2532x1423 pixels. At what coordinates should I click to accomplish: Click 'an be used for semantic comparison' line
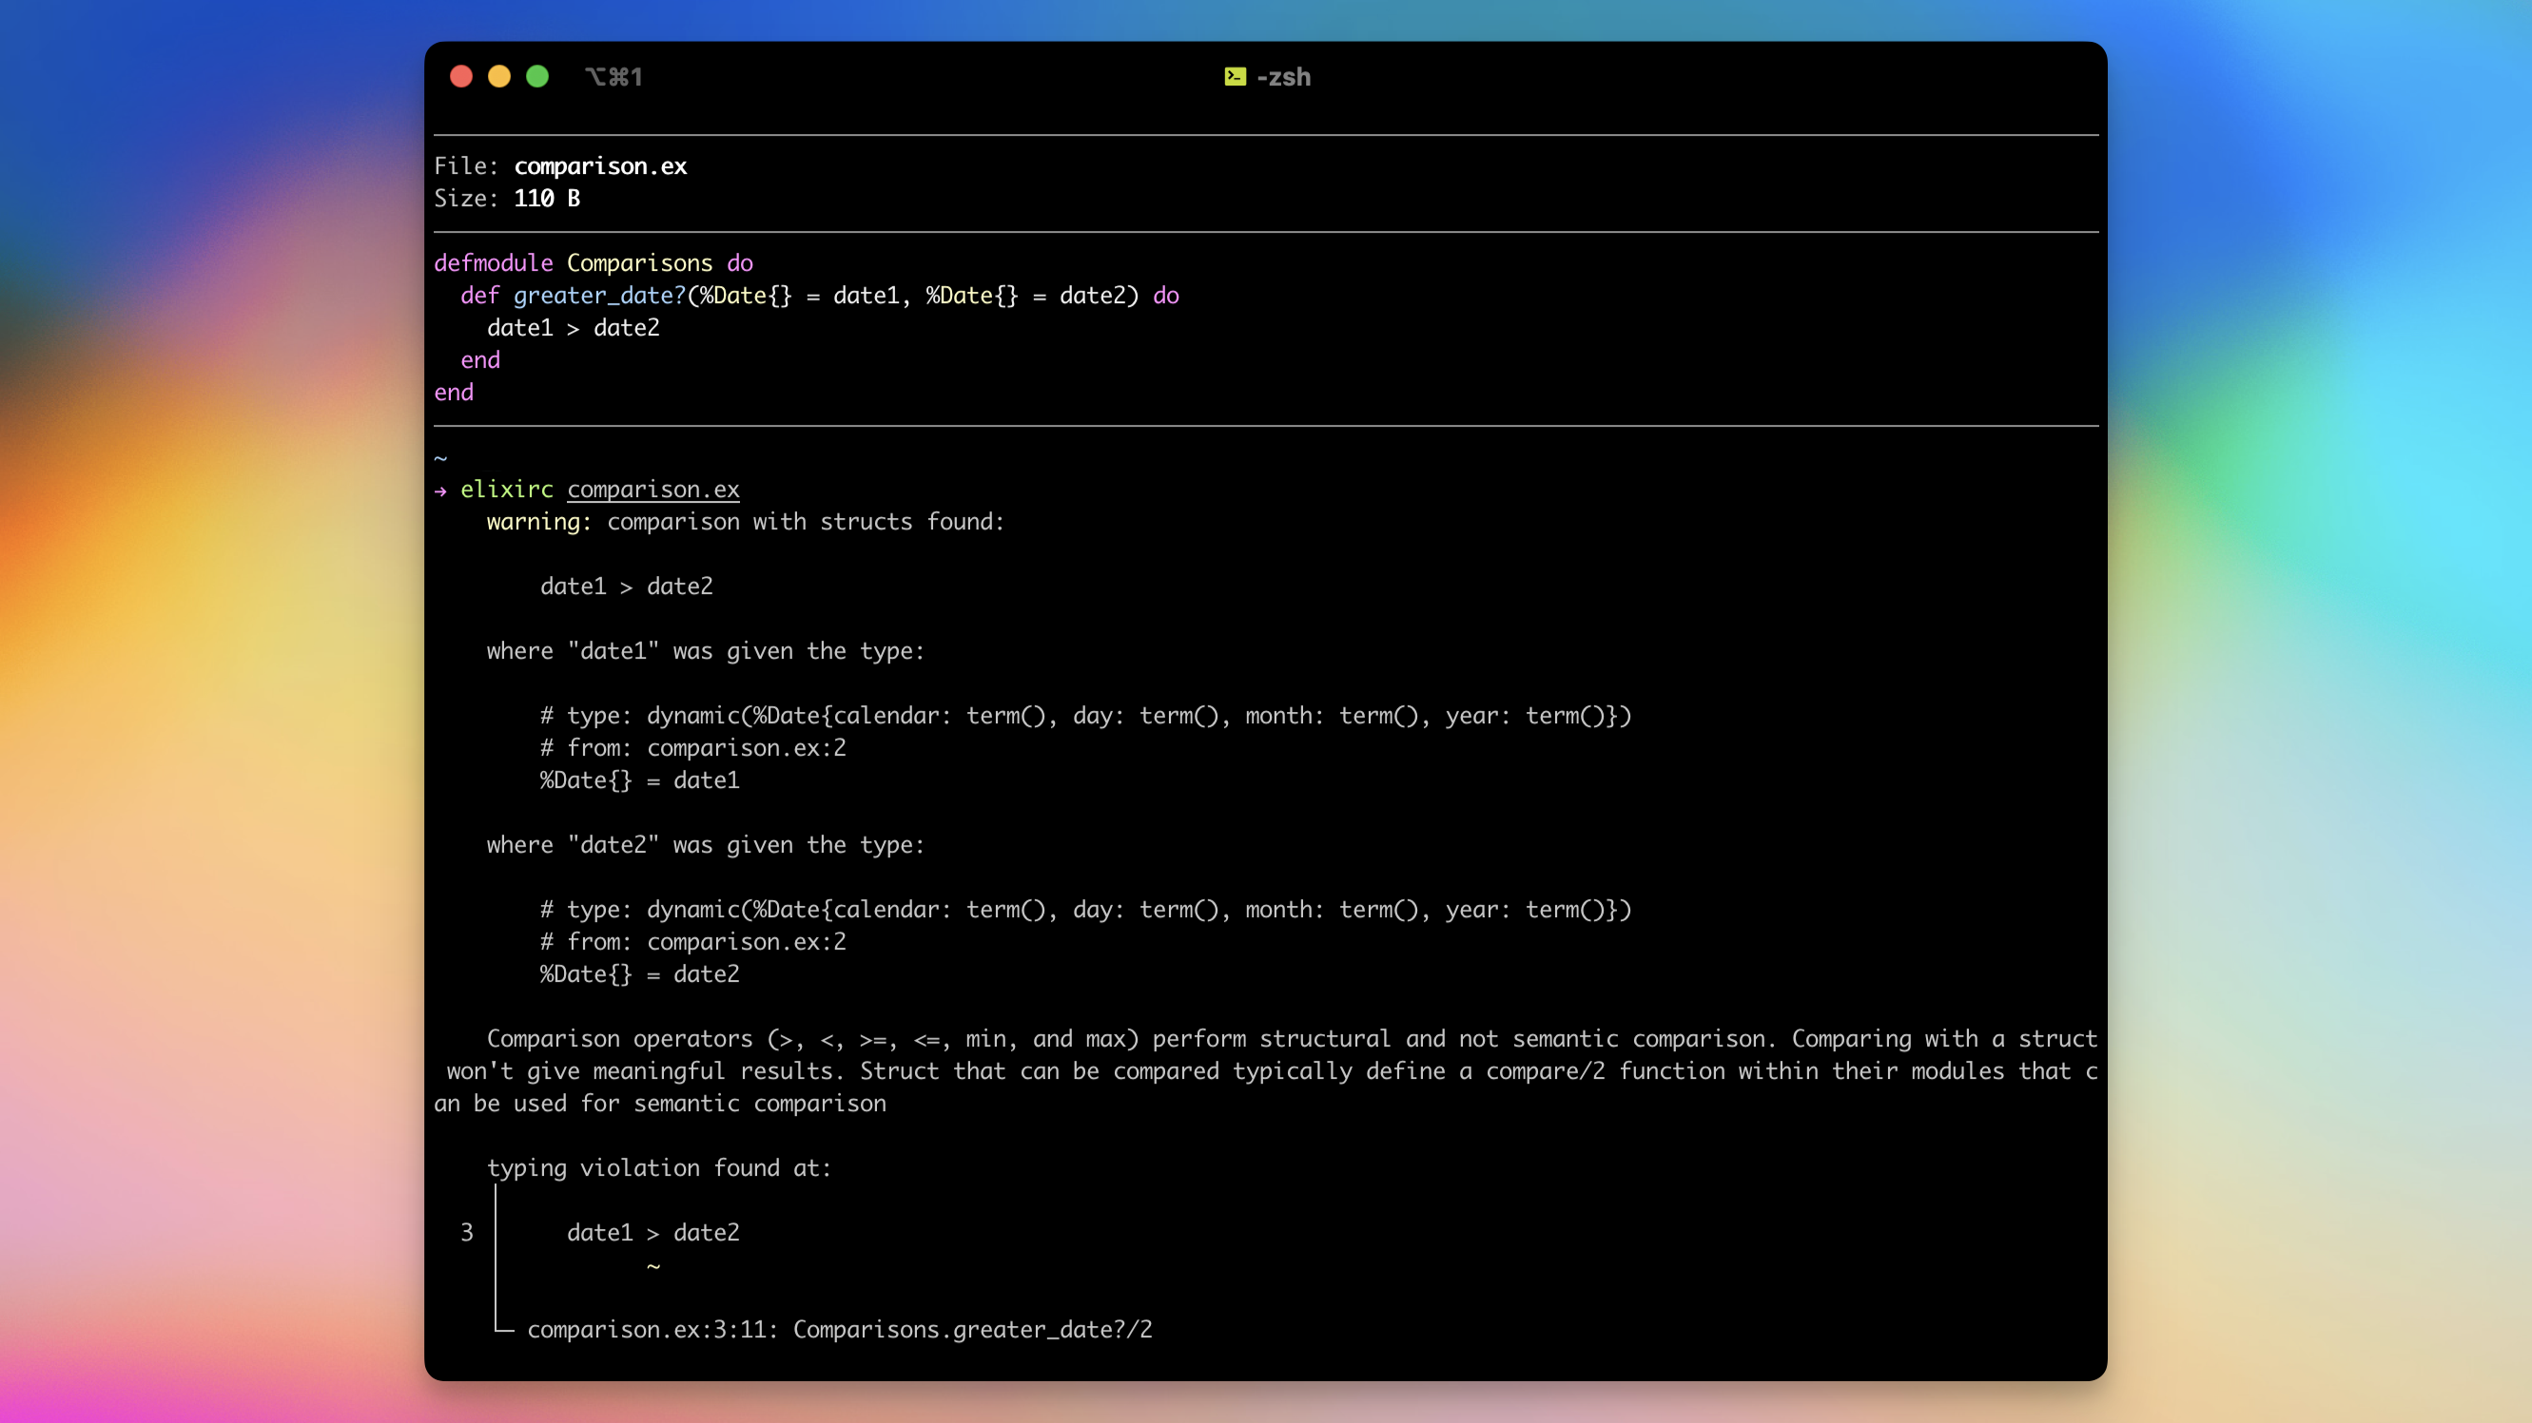[660, 1104]
